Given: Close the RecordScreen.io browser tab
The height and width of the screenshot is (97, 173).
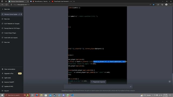Looking at the screenshot, I should 49,1.
